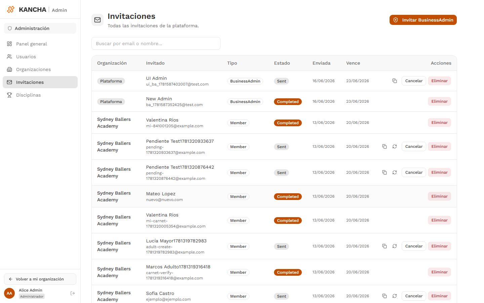Select Invitaciones in sidebar
The width and height of the screenshot is (484, 303).
tap(40, 82)
